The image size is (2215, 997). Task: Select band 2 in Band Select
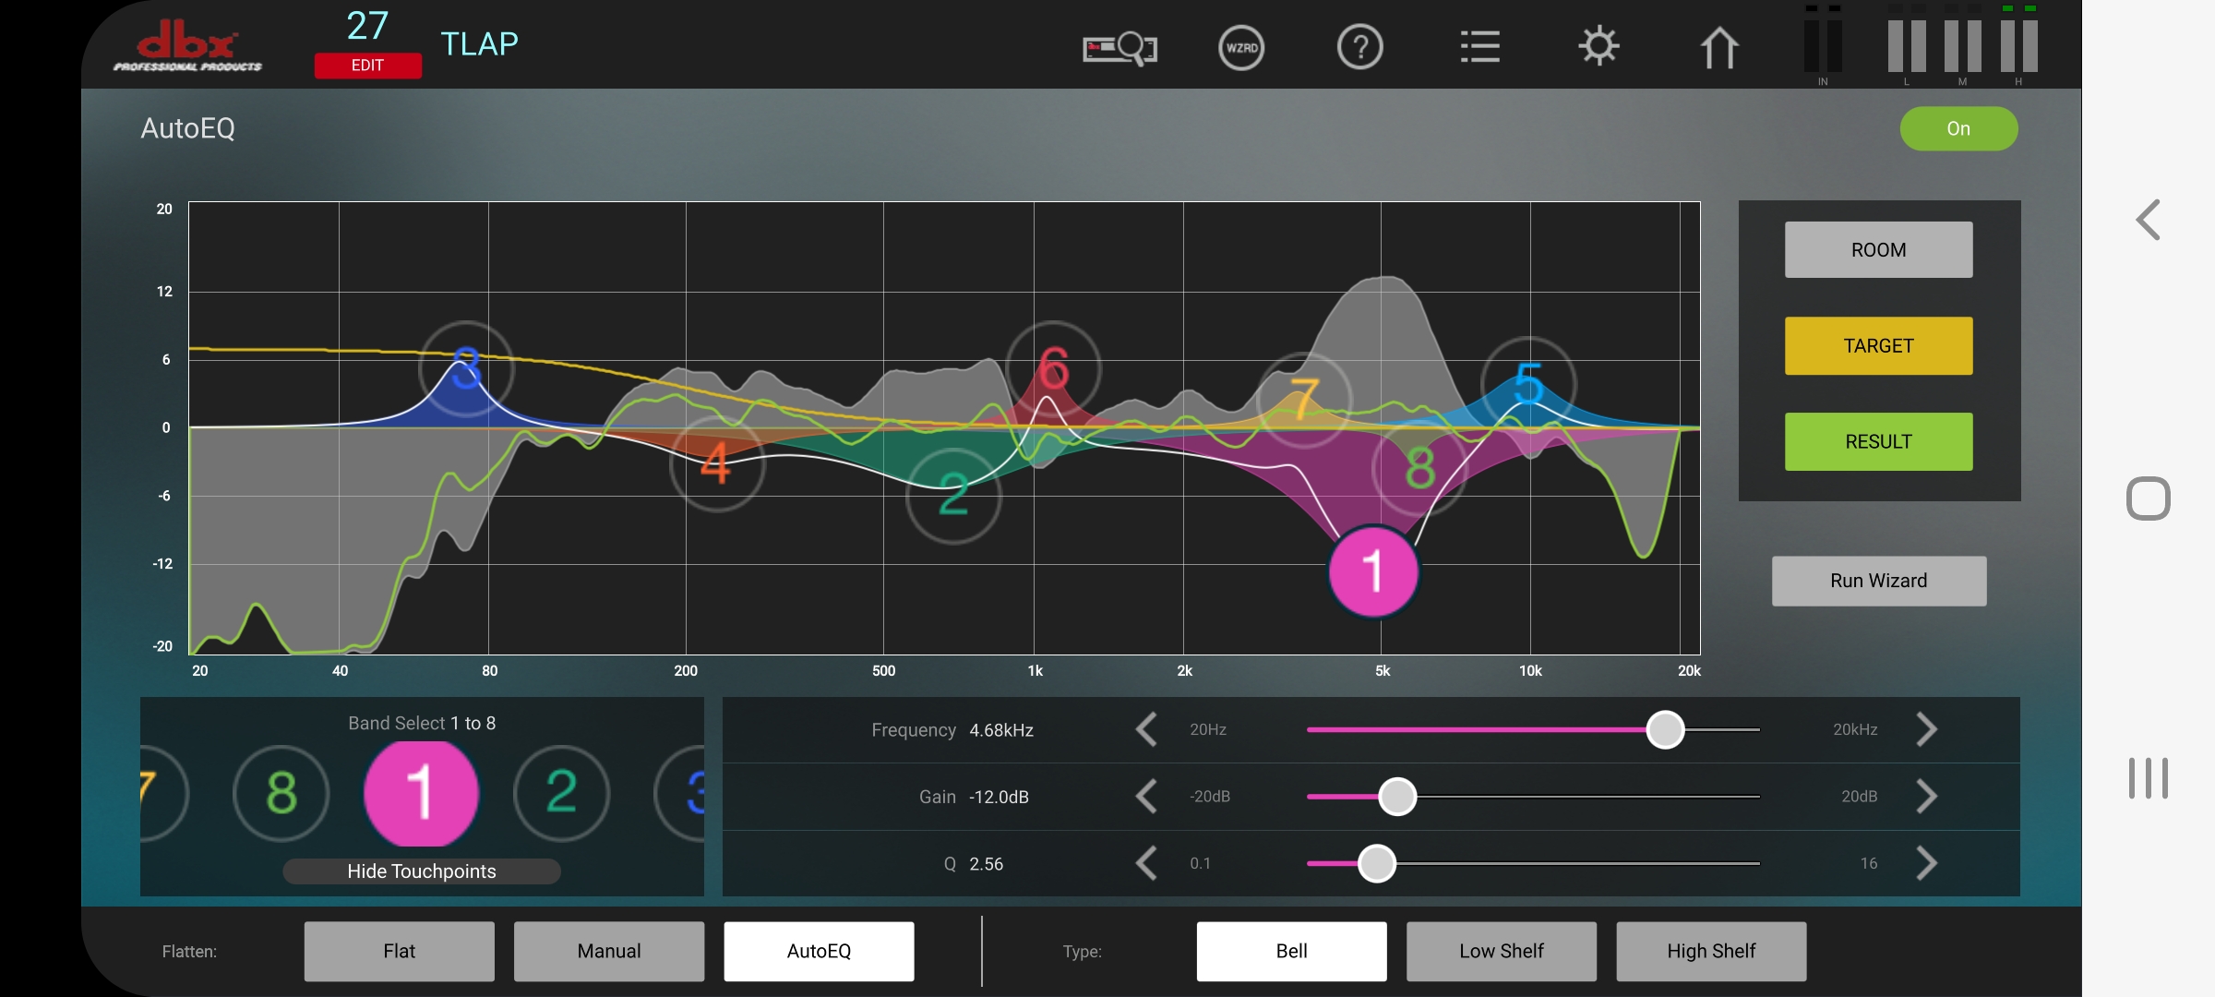[561, 793]
